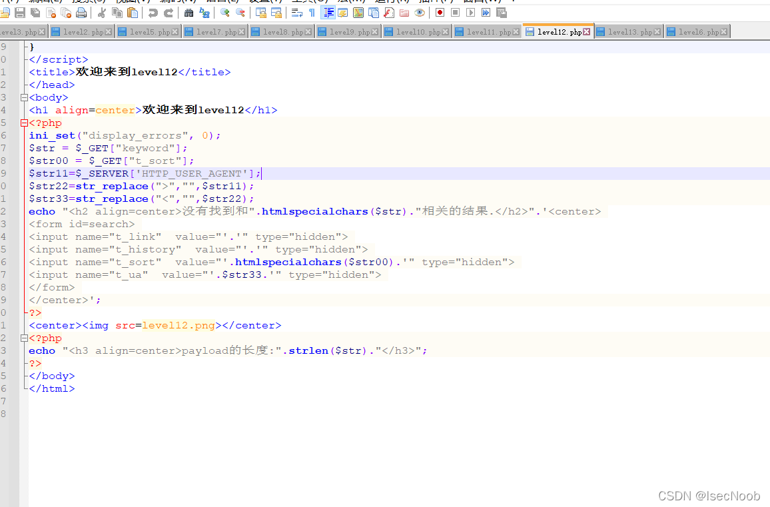Undo the last edit
This screenshot has height=507, width=770.
pos(153,12)
